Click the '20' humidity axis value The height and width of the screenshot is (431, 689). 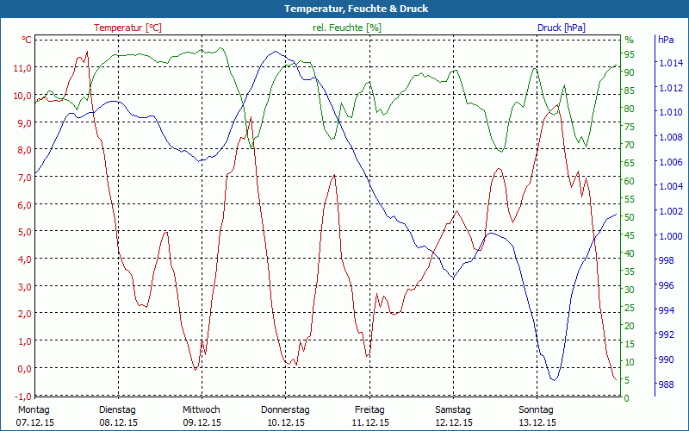coord(630,326)
